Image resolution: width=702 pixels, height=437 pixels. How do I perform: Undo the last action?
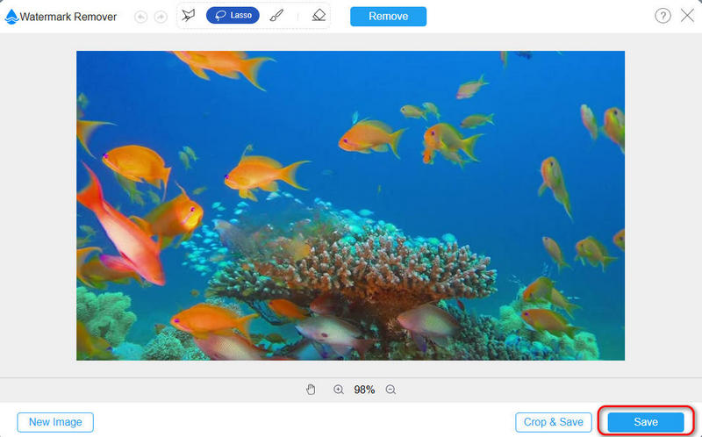[x=141, y=17]
